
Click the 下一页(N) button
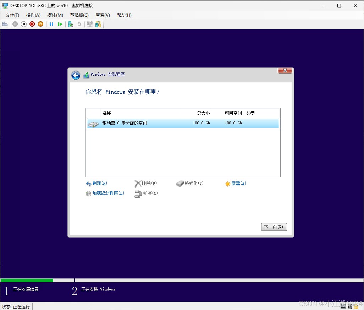[274, 227]
